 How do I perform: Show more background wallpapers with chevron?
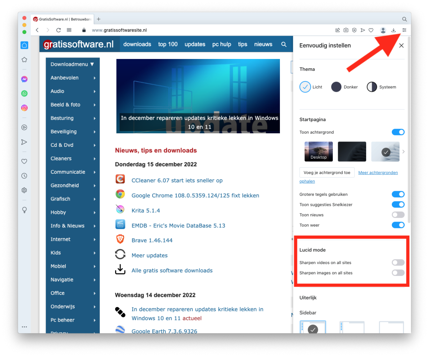(404, 152)
